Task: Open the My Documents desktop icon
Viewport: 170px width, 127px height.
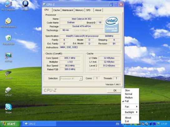Action: tap(8, 23)
